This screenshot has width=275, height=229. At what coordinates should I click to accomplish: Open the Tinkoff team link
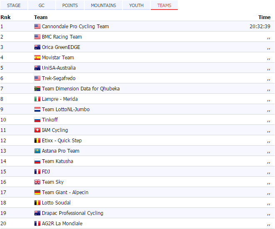click(x=50, y=119)
